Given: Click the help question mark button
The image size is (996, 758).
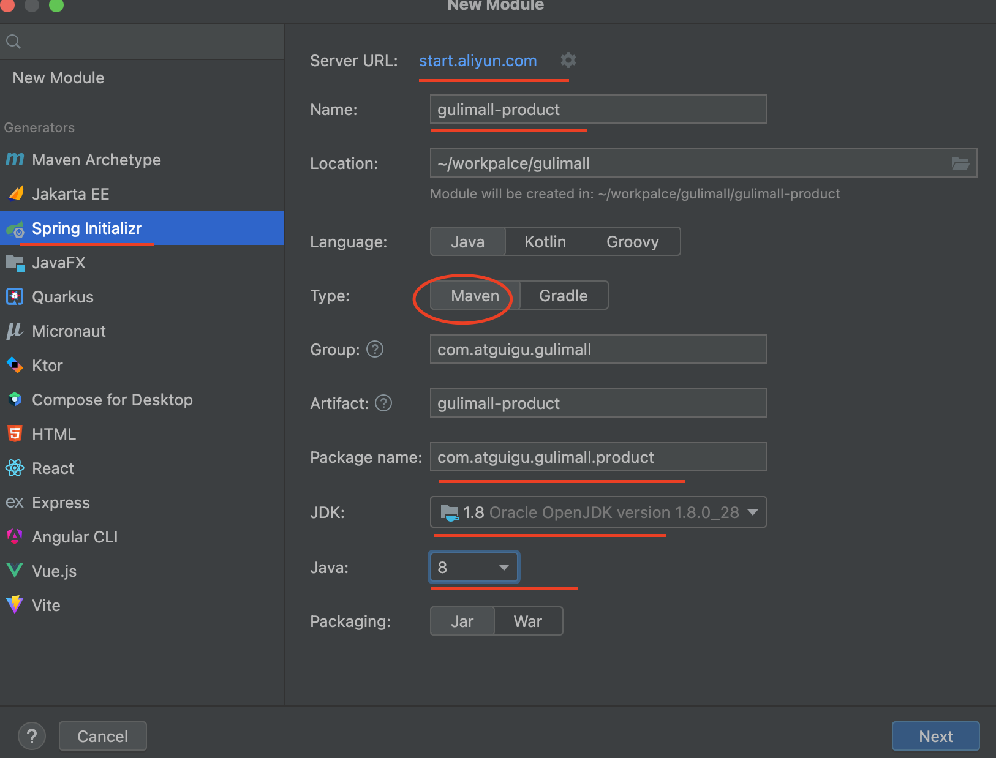Looking at the screenshot, I should point(32,736).
